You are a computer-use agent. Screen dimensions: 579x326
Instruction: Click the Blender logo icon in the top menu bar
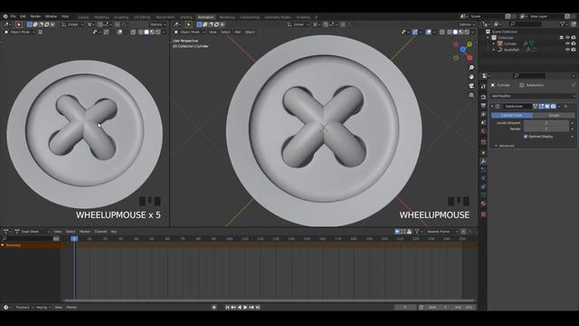pos(5,16)
